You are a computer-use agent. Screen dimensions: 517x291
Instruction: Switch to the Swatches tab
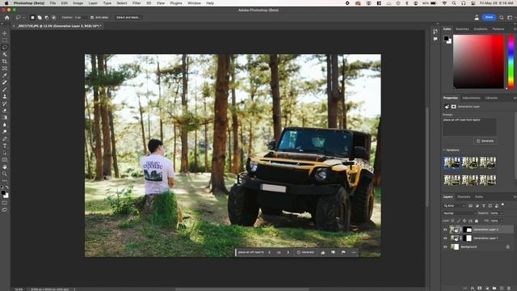(x=462, y=29)
